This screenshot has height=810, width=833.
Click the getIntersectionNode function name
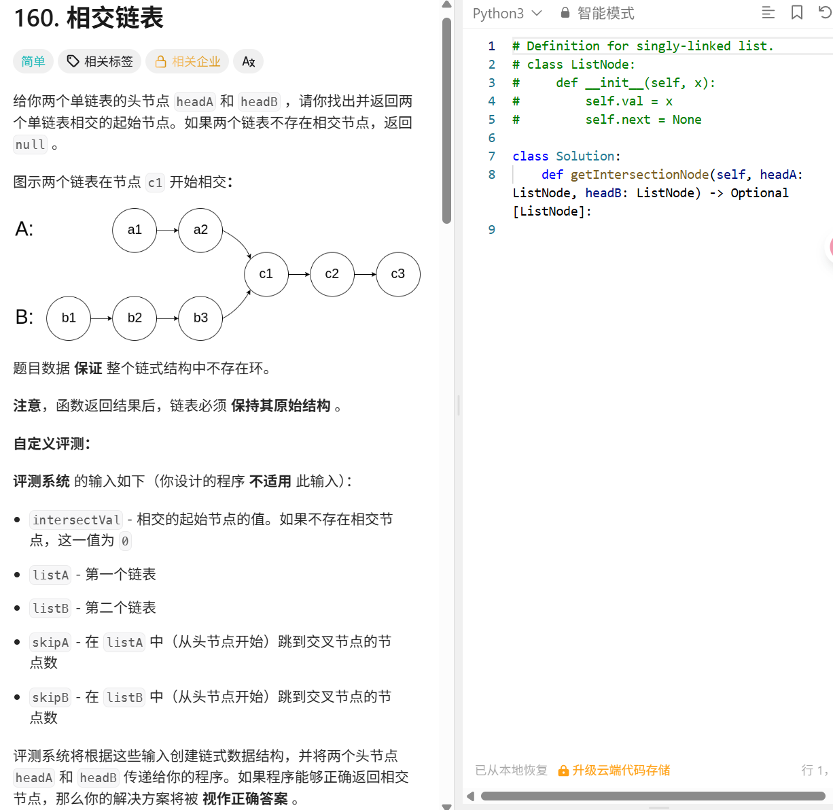pyautogui.click(x=639, y=175)
